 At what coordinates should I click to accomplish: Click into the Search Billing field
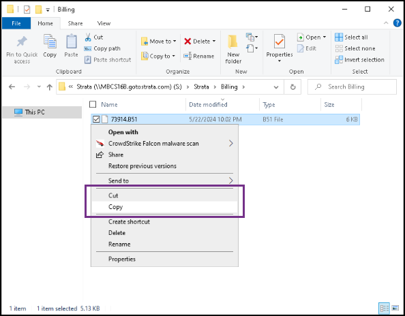tap(352, 86)
